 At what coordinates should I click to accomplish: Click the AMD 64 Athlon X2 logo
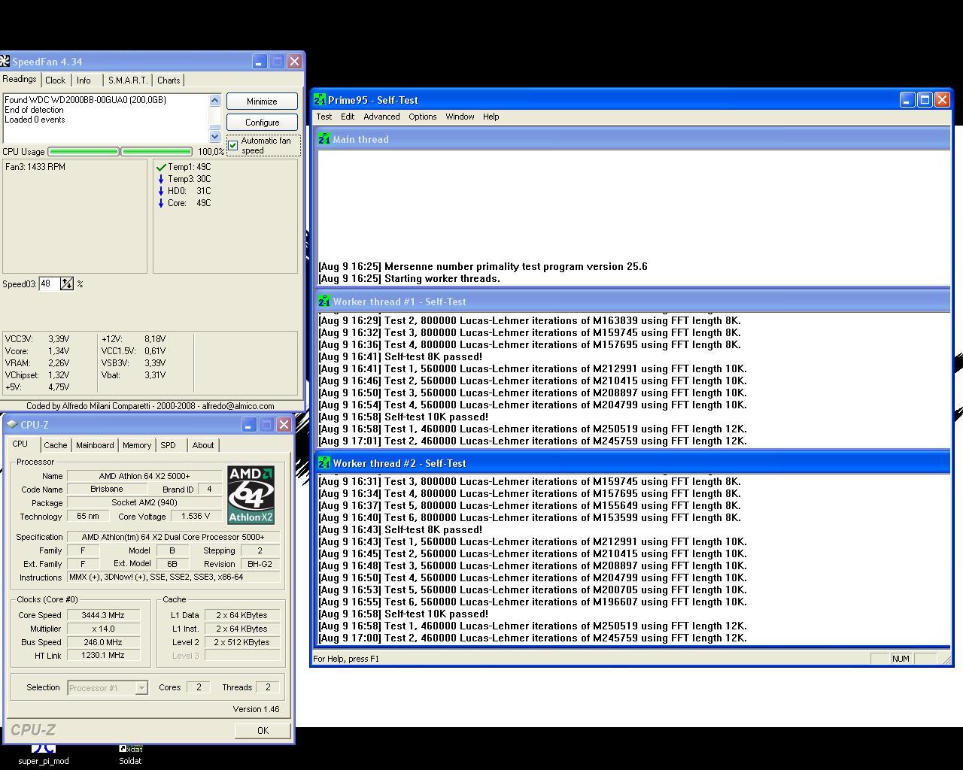[251, 495]
